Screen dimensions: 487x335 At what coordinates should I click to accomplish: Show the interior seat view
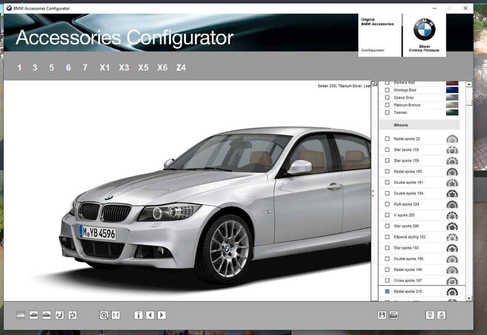[x=59, y=315]
